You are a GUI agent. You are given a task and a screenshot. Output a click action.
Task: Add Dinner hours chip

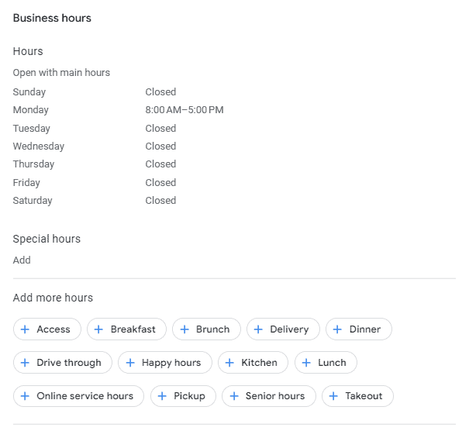pos(359,329)
